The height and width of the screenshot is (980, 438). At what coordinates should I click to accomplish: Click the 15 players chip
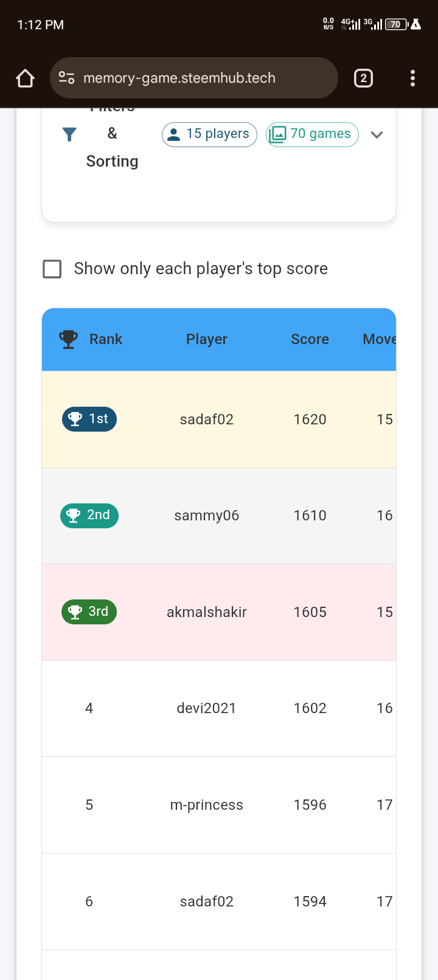pyautogui.click(x=209, y=134)
